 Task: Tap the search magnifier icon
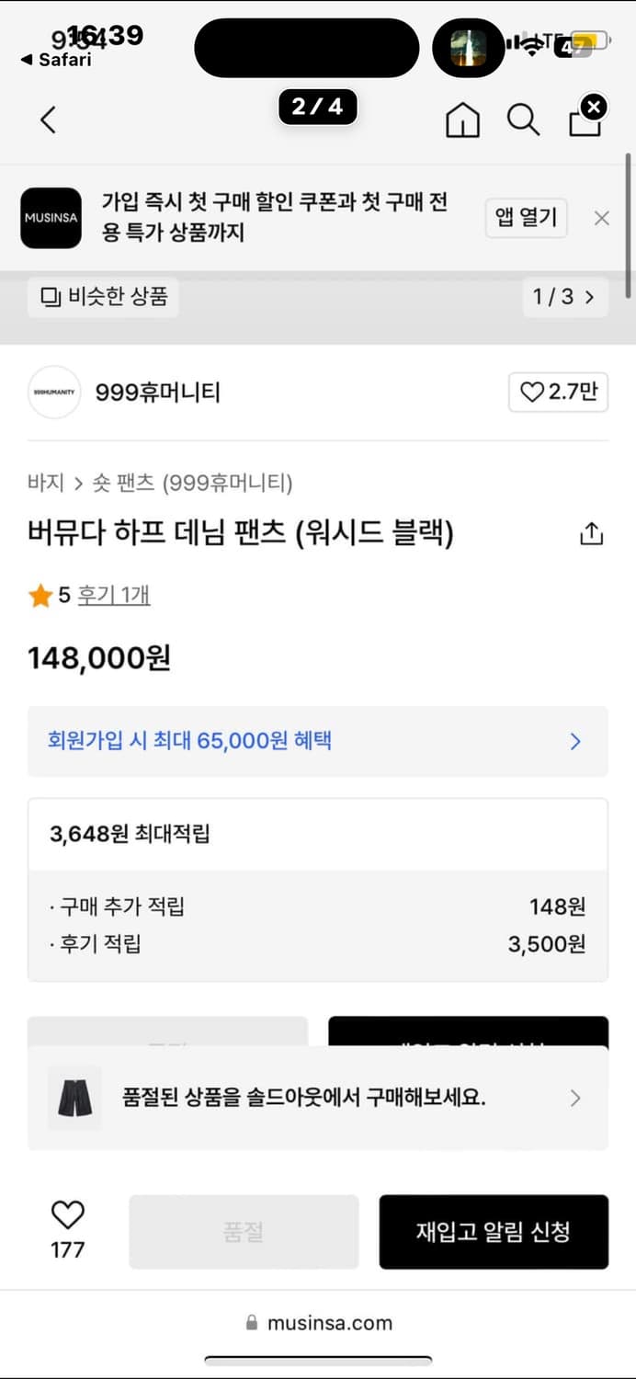tap(523, 120)
